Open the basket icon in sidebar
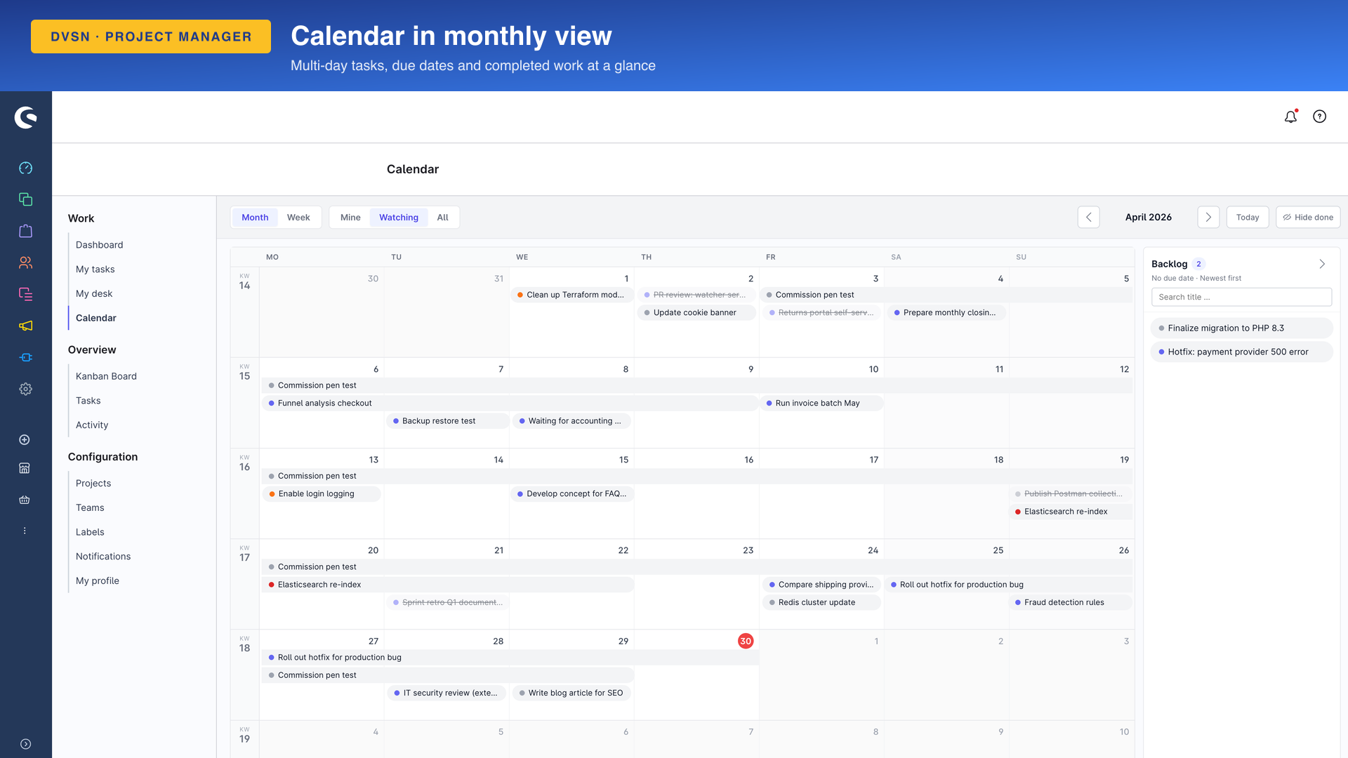The height and width of the screenshot is (758, 1348). (25, 500)
